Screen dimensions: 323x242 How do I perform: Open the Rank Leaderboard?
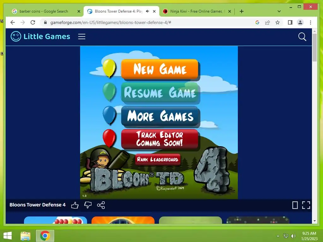[x=158, y=159]
